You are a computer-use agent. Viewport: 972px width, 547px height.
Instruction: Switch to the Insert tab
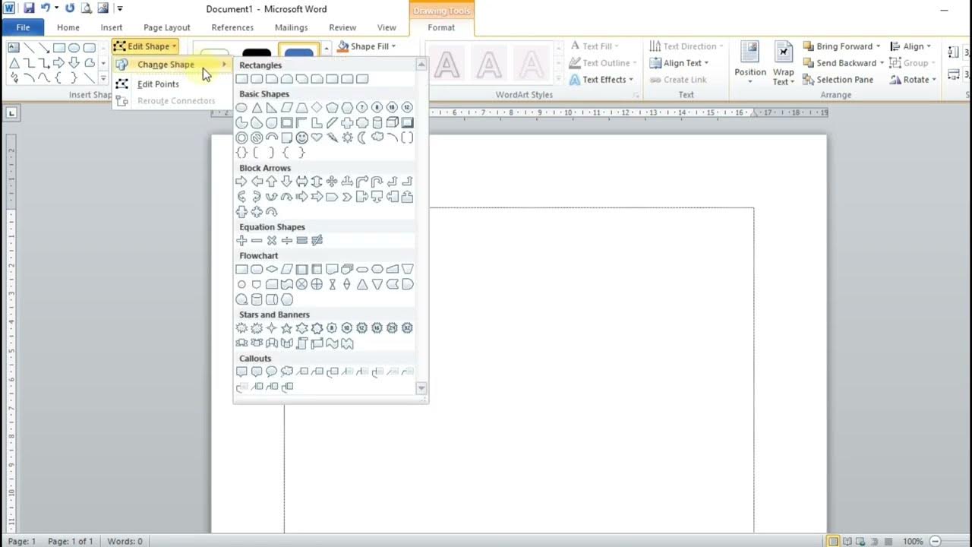pos(112,27)
